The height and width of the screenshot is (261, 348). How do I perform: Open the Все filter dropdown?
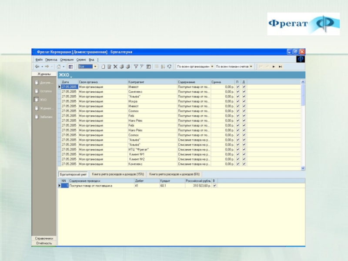pyautogui.click(x=95, y=67)
